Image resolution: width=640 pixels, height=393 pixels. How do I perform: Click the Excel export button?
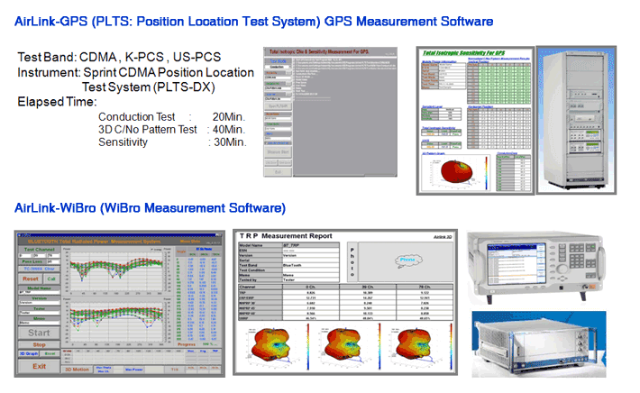(50, 353)
